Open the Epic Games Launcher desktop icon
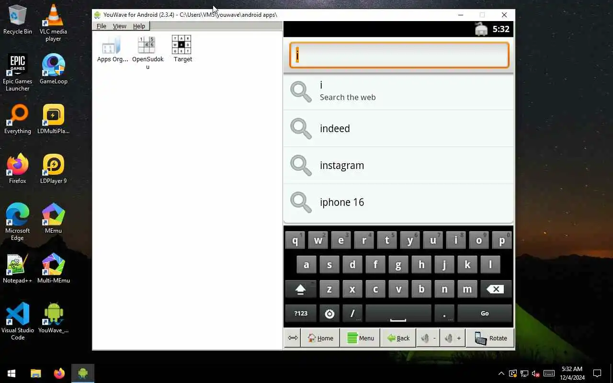Viewport: 613px width, 383px height. [x=18, y=73]
